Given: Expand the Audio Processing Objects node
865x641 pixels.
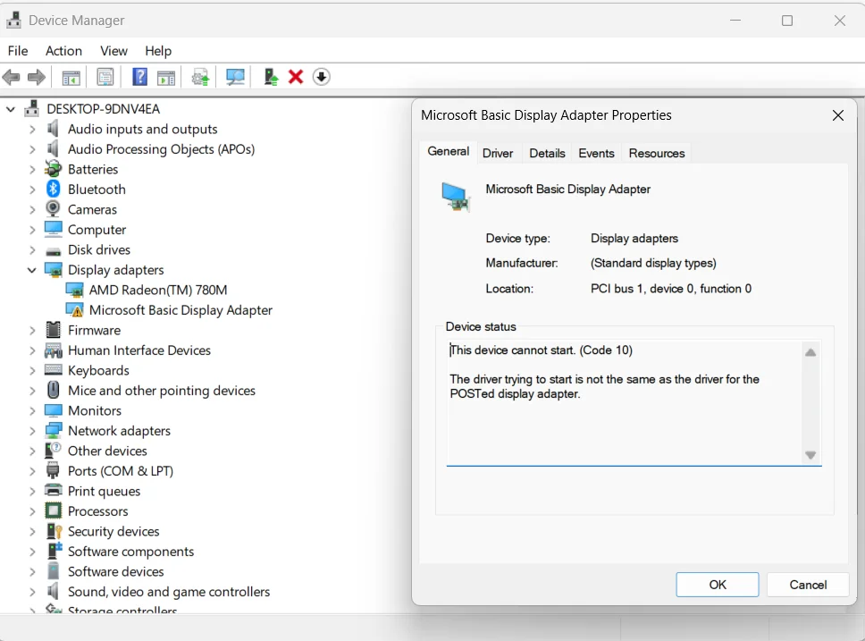Looking at the screenshot, I should pos(32,149).
